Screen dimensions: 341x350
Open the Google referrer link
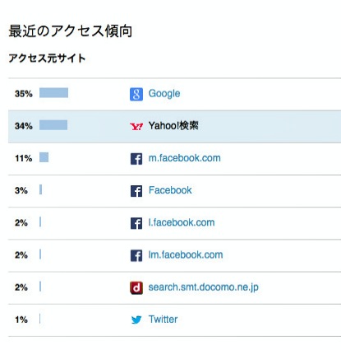[x=164, y=94]
